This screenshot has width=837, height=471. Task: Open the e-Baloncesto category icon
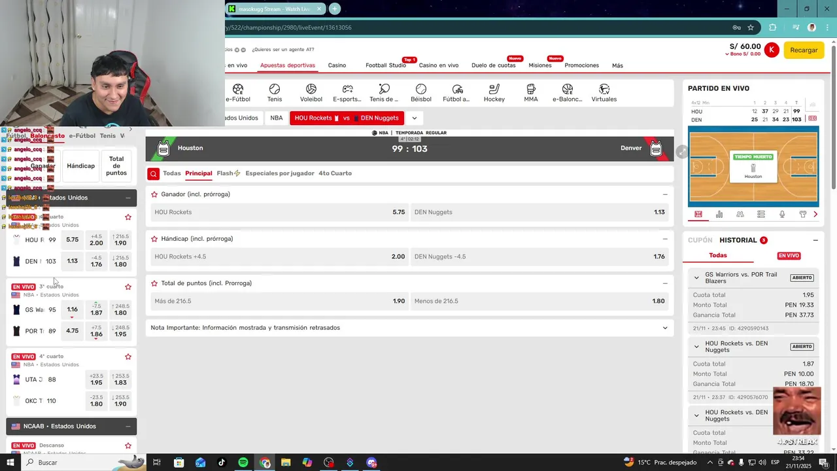tap(568, 89)
